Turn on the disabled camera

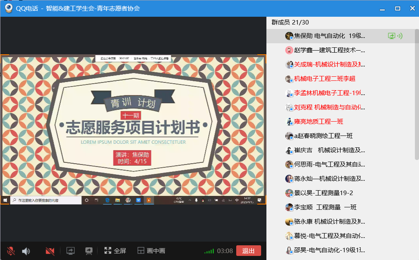click(50, 251)
